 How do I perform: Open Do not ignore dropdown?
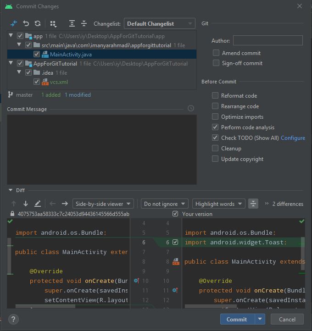(x=165, y=204)
